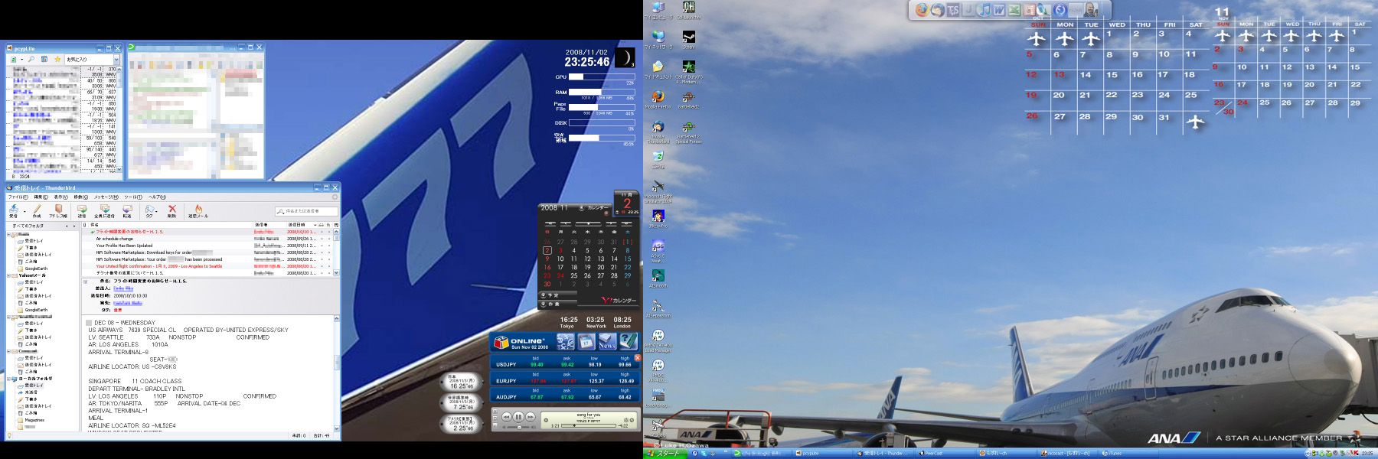Compose new message with 作成 icon

[x=36, y=210]
